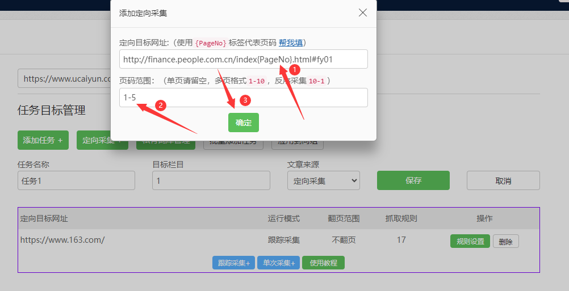Click the green 保存 button
Viewport: 569px width, 291px height.
(413, 180)
